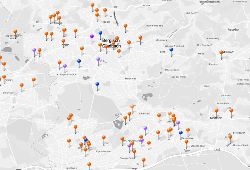Open the orange pin near Lustheide
Viewport: 250px width, 170px height.
point(89,164)
